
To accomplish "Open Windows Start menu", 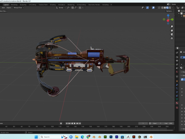I will (36, 137).
